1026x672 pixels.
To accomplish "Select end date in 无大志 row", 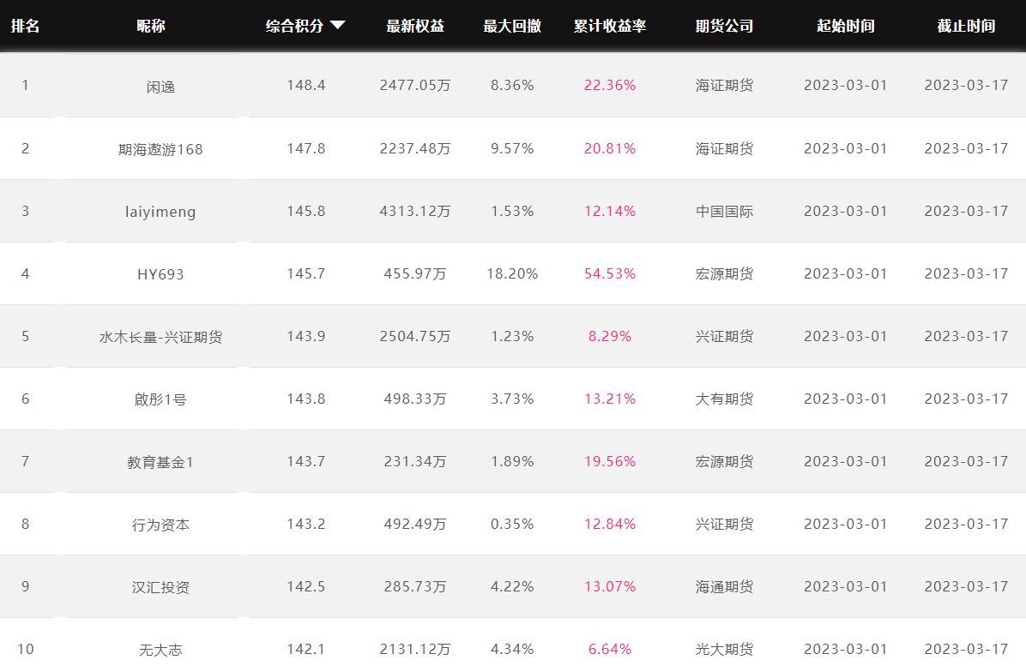I will coord(967,649).
